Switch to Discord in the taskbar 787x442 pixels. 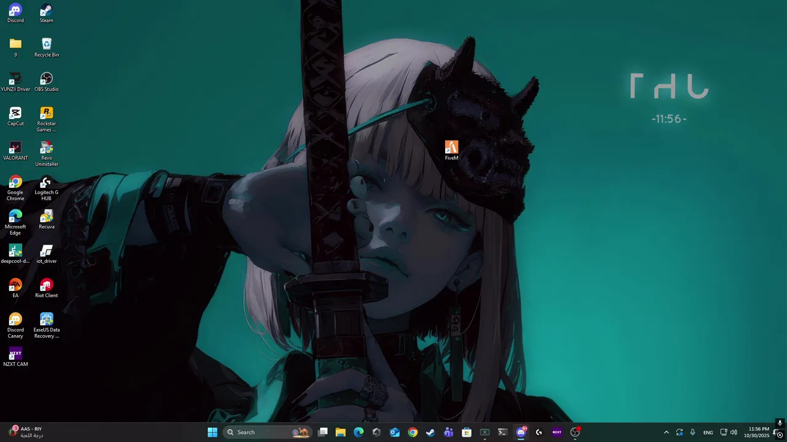click(521, 432)
